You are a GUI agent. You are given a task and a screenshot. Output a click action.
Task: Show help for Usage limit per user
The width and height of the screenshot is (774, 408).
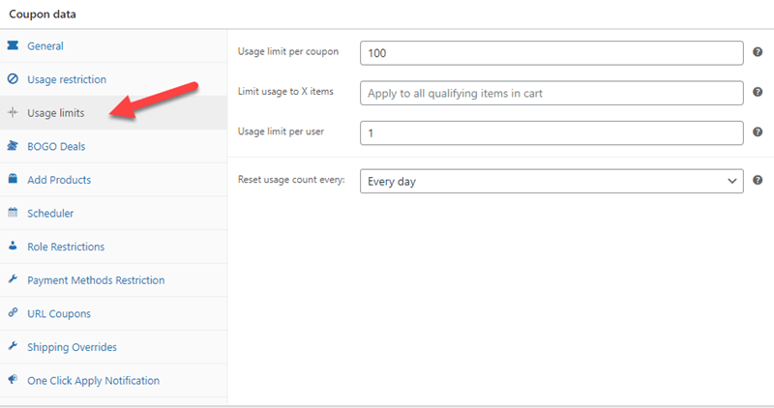(758, 131)
